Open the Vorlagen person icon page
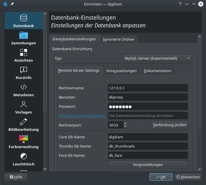The height and width of the screenshot is (185, 206). pyautogui.click(x=24, y=107)
